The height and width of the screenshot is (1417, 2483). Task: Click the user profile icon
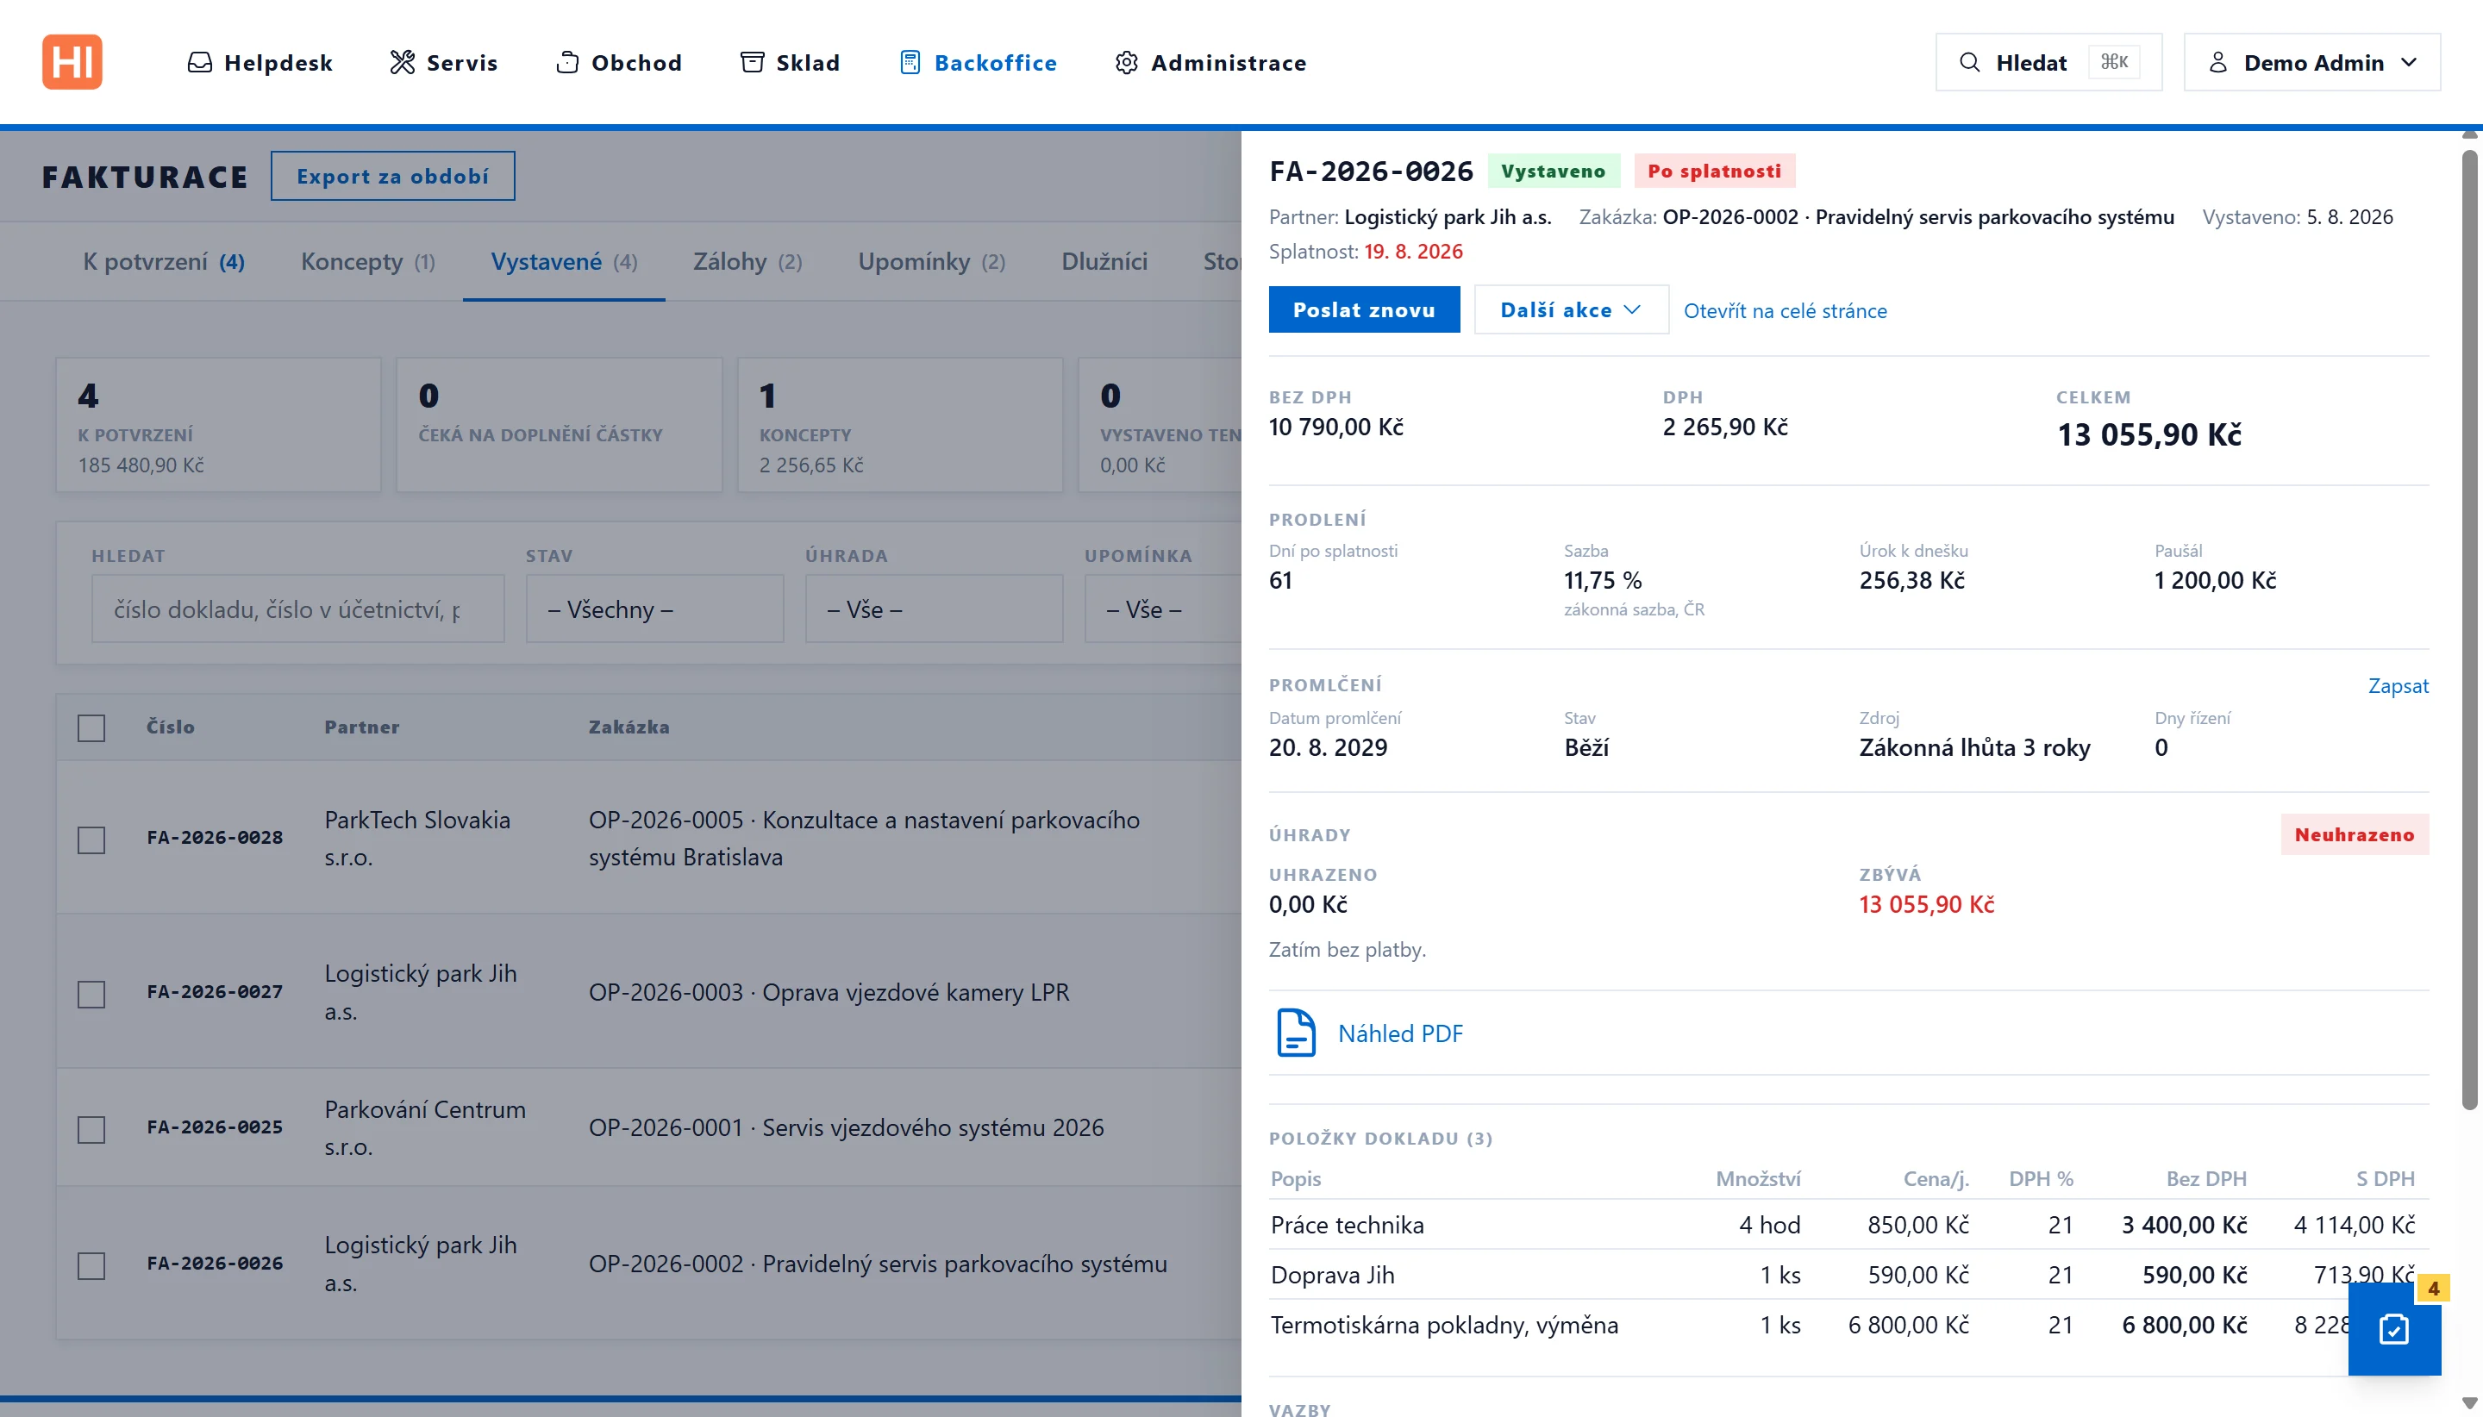click(2218, 62)
